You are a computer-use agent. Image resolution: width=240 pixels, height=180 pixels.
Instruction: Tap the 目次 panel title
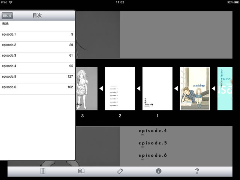[37, 15]
